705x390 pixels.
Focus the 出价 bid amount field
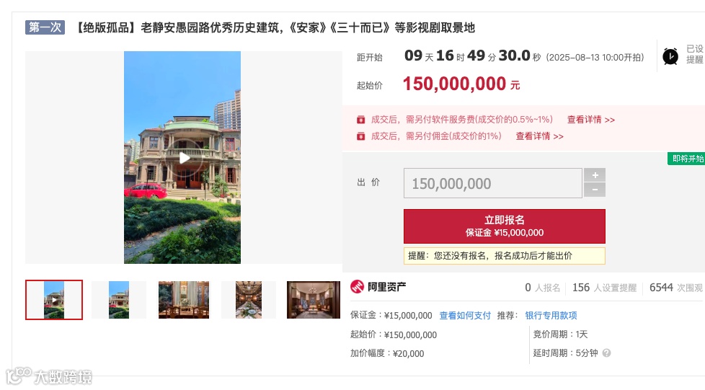pos(493,183)
